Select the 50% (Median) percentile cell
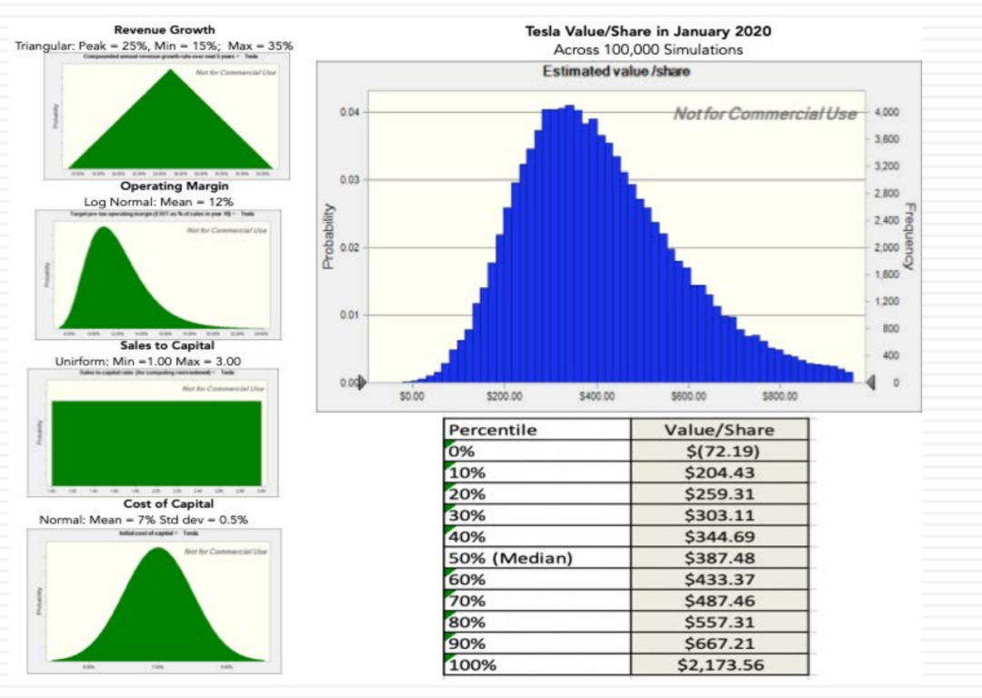 pyautogui.click(x=537, y=558)
